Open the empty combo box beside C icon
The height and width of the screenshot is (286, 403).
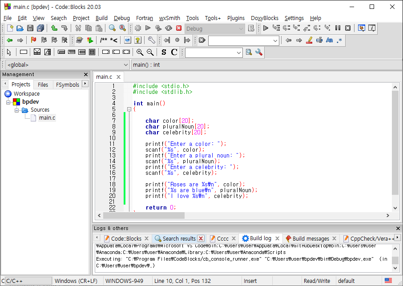pos(214,52)
